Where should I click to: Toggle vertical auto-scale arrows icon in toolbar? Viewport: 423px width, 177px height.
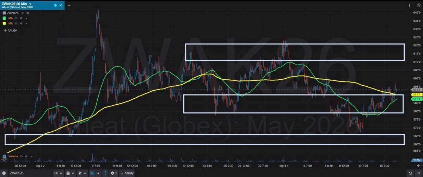105,173
